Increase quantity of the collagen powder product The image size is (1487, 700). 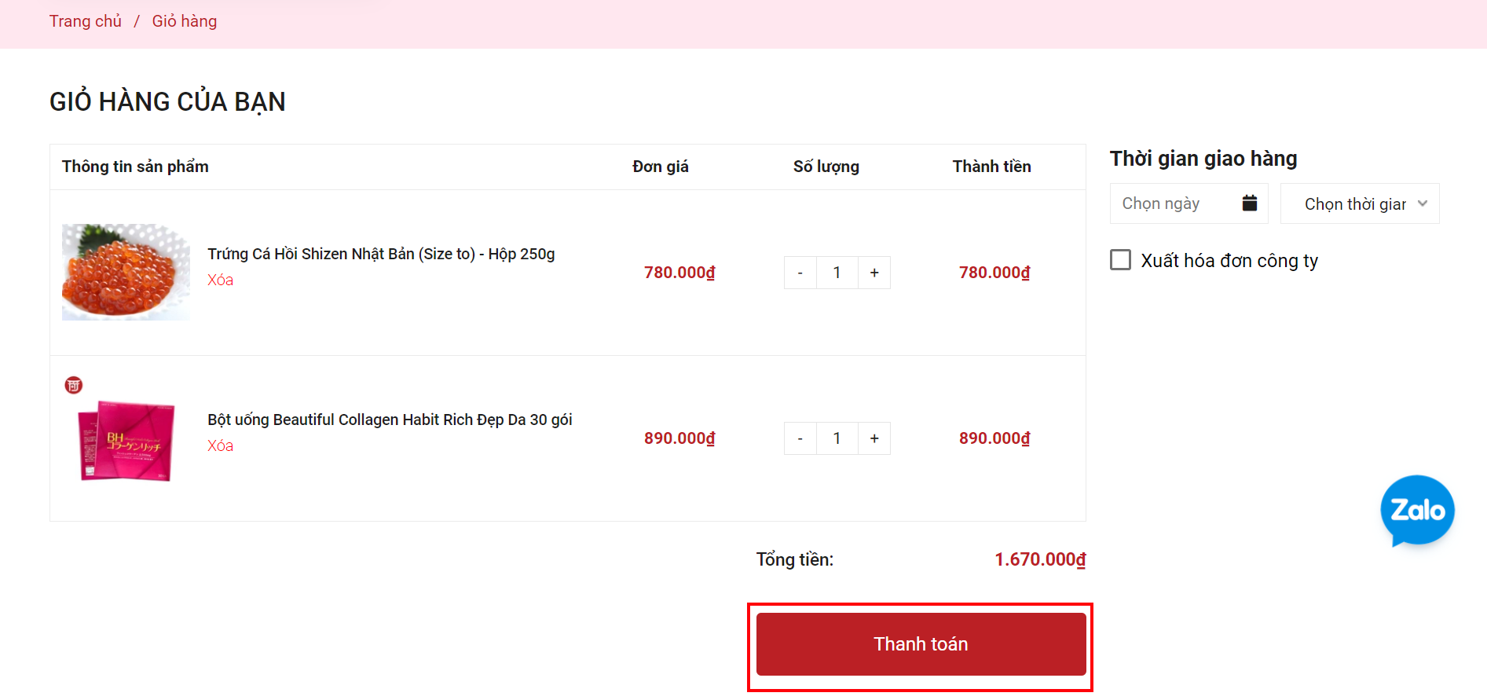tap(874, 438)
